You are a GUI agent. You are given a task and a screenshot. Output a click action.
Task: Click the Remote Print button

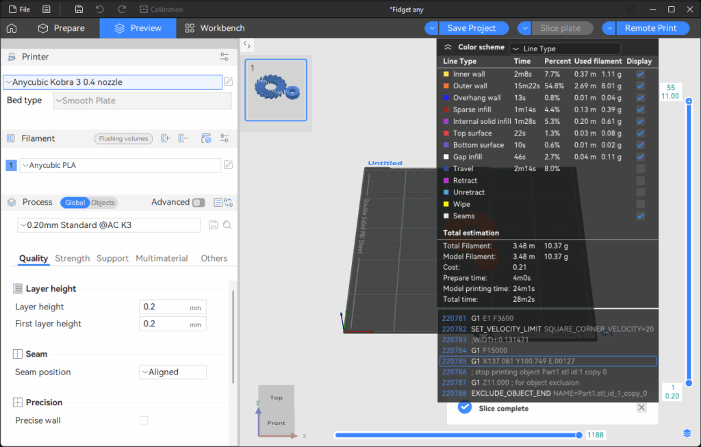click(x=650, y=28)
